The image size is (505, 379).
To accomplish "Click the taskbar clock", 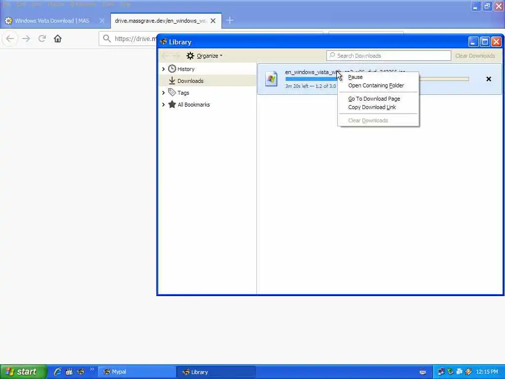I will coord(487,372).
